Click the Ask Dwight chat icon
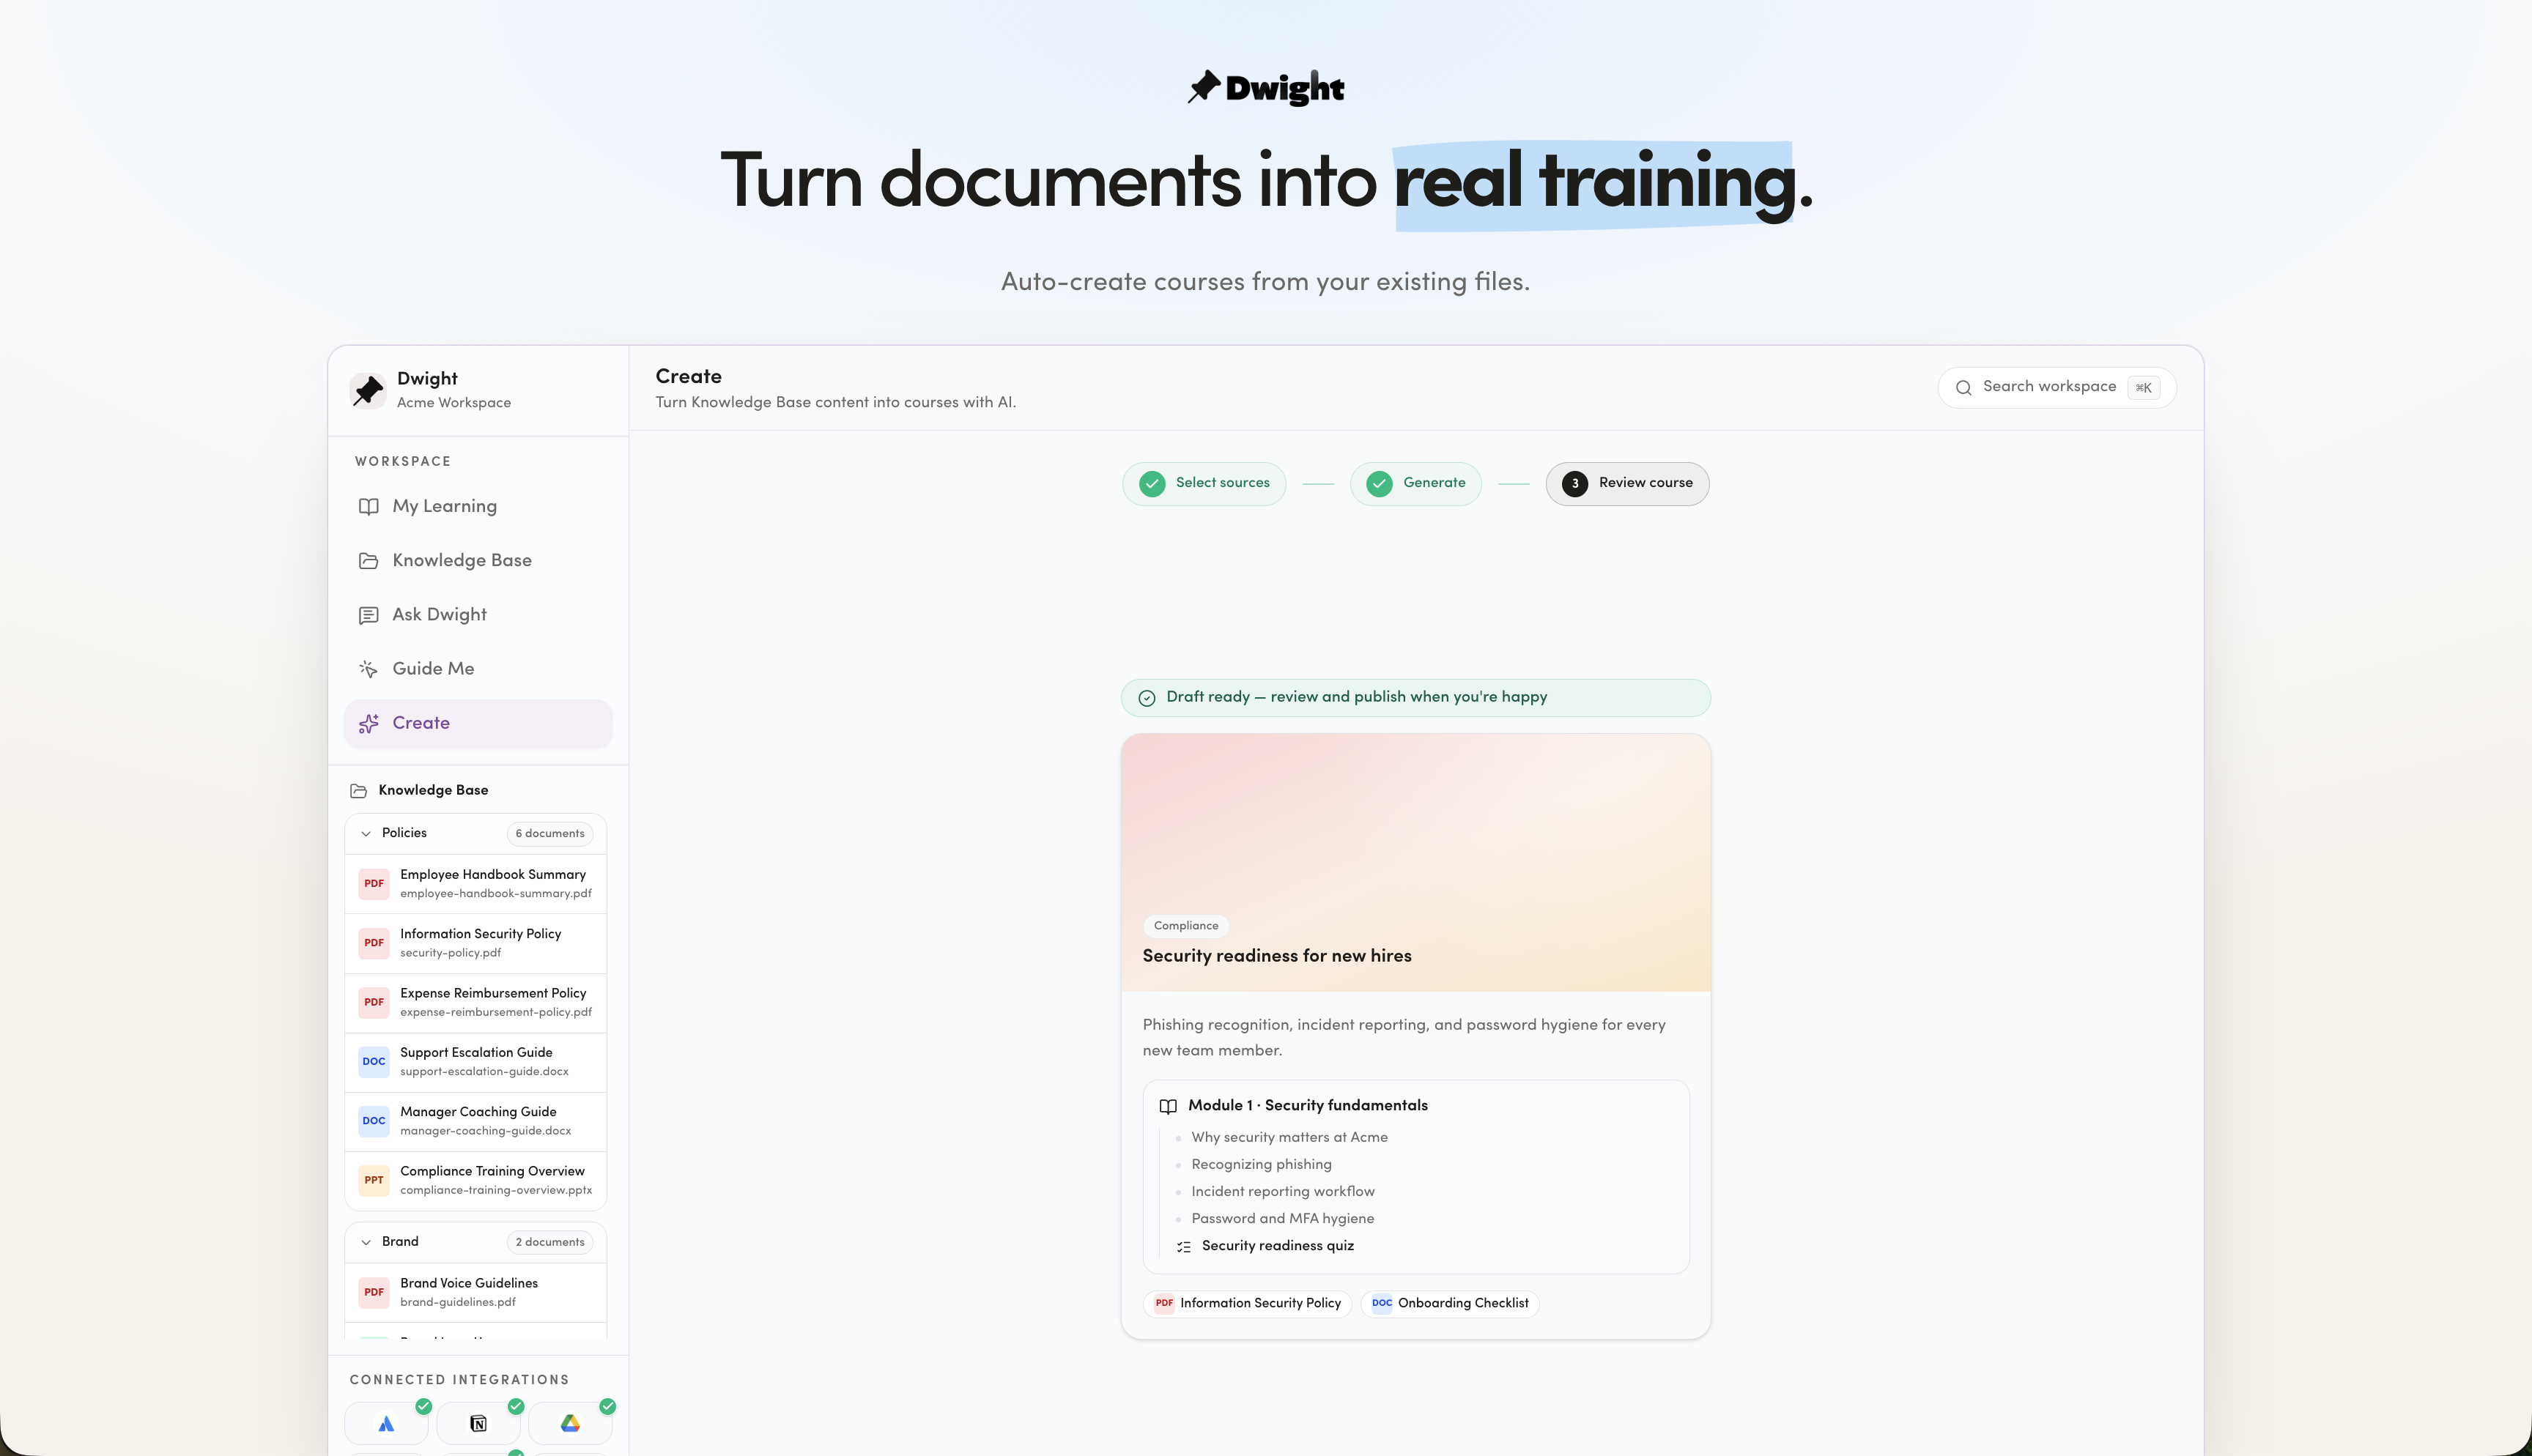This screenshot has width=2532, height=1456. point(368,615)
